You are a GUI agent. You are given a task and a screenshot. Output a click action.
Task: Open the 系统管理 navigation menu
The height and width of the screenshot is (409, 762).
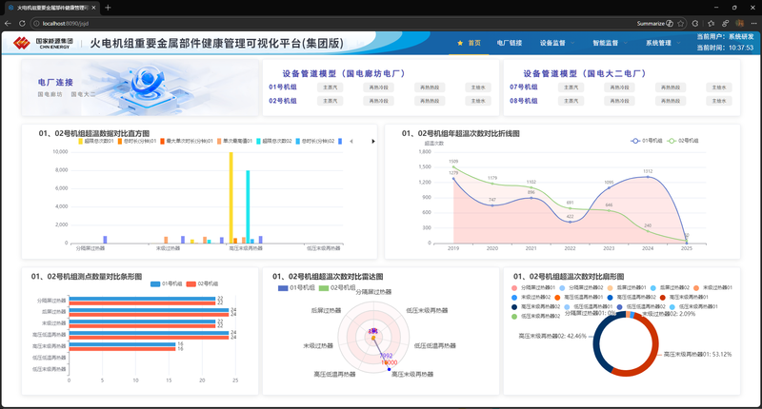coord(658,43)
